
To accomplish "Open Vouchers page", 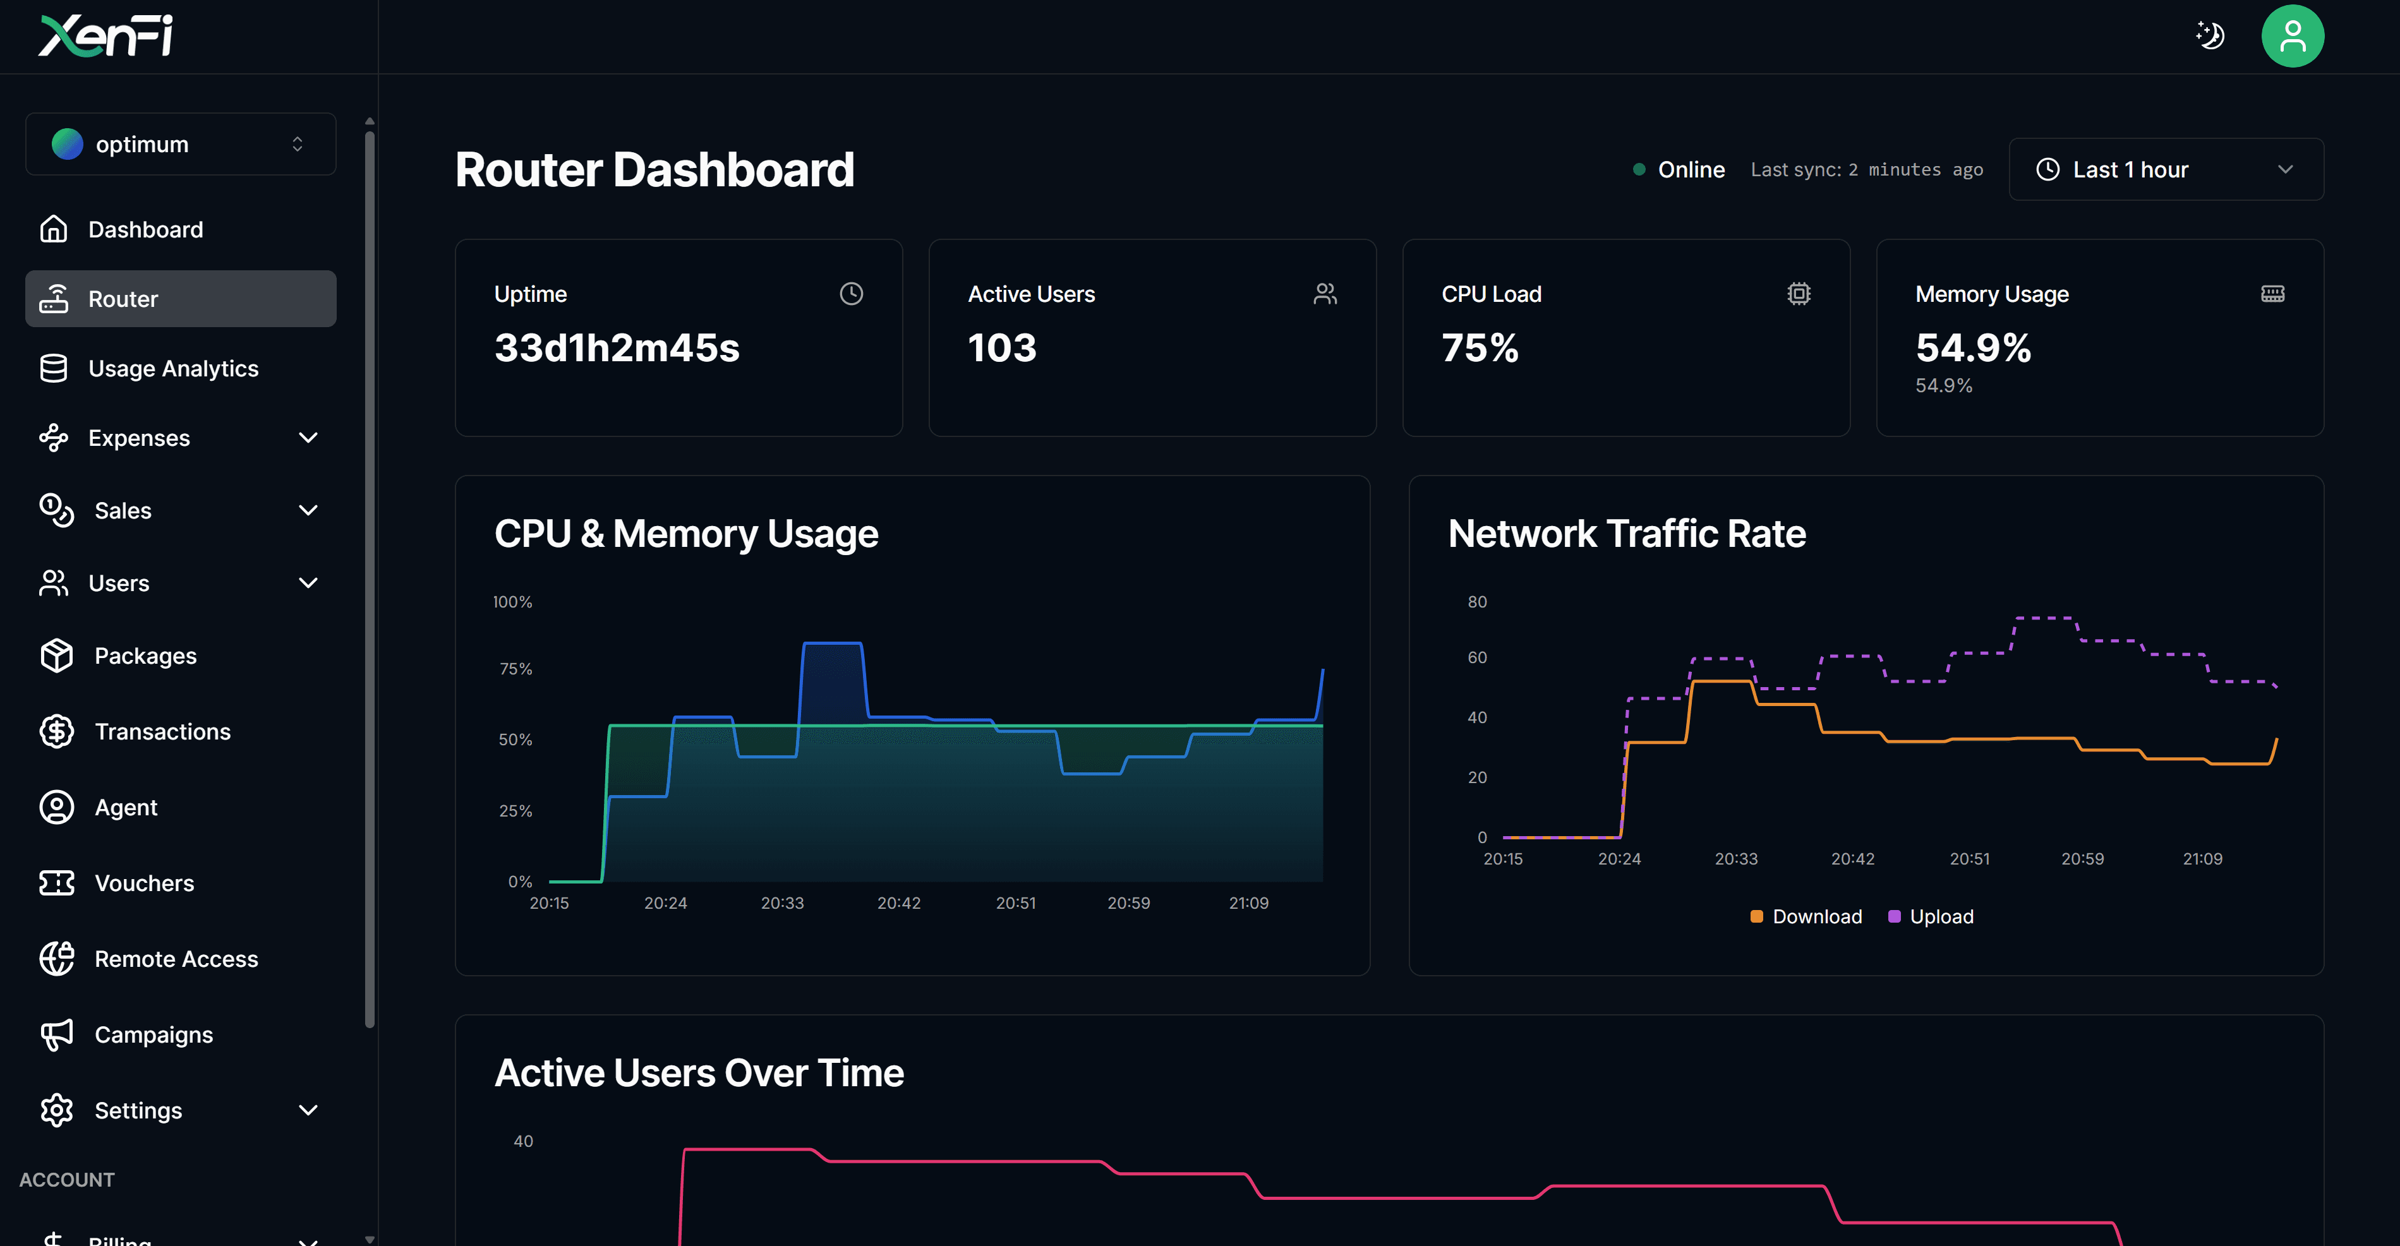I will coord(181,883).
